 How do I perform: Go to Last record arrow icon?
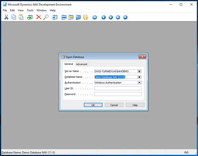pos(118,17)
